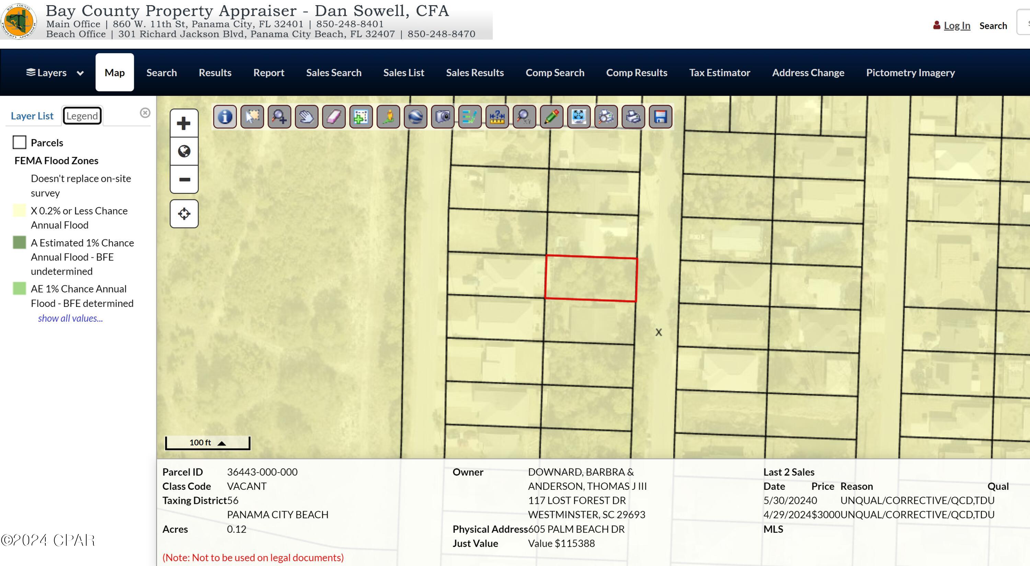Select the Identify info tool
Viewport: 1030px width, 566px height.
(225, 117)
